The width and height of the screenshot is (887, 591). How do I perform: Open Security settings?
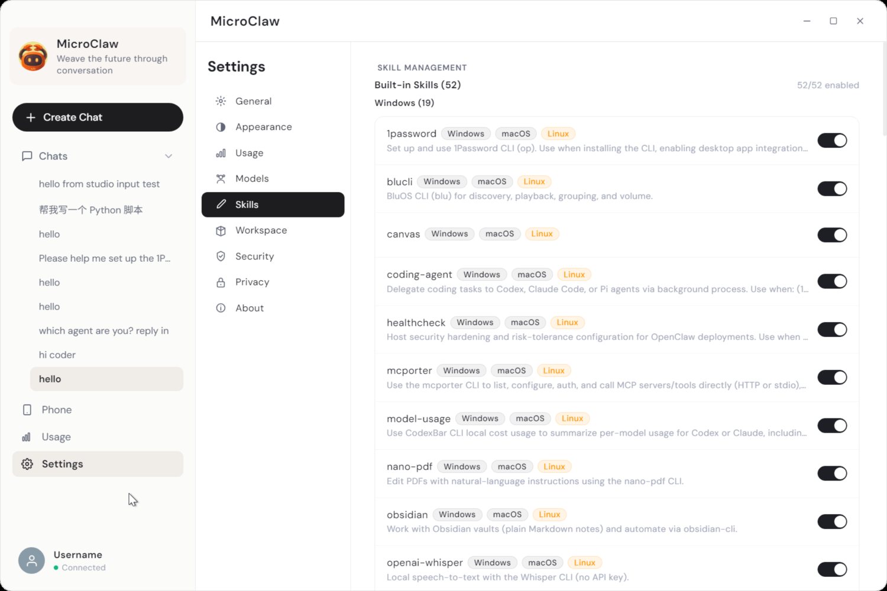point(273,256)
